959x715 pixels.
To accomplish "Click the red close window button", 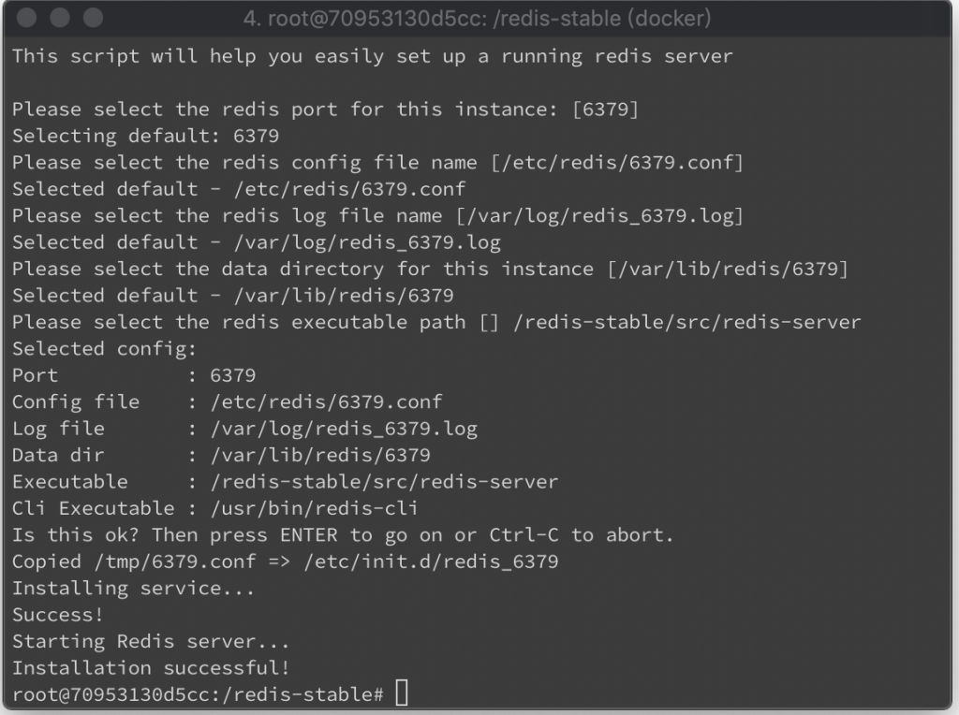I will (x=26, y=18).
